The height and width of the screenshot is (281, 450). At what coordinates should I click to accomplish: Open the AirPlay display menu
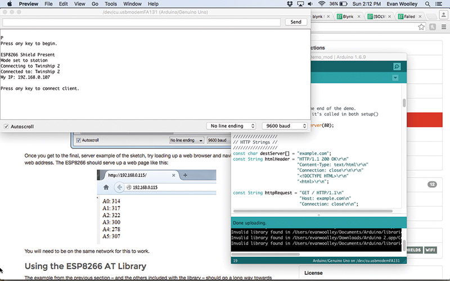300,4
